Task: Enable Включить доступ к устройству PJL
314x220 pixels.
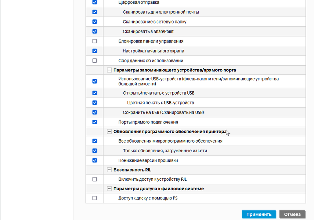Action: click(x=95, y=179)
